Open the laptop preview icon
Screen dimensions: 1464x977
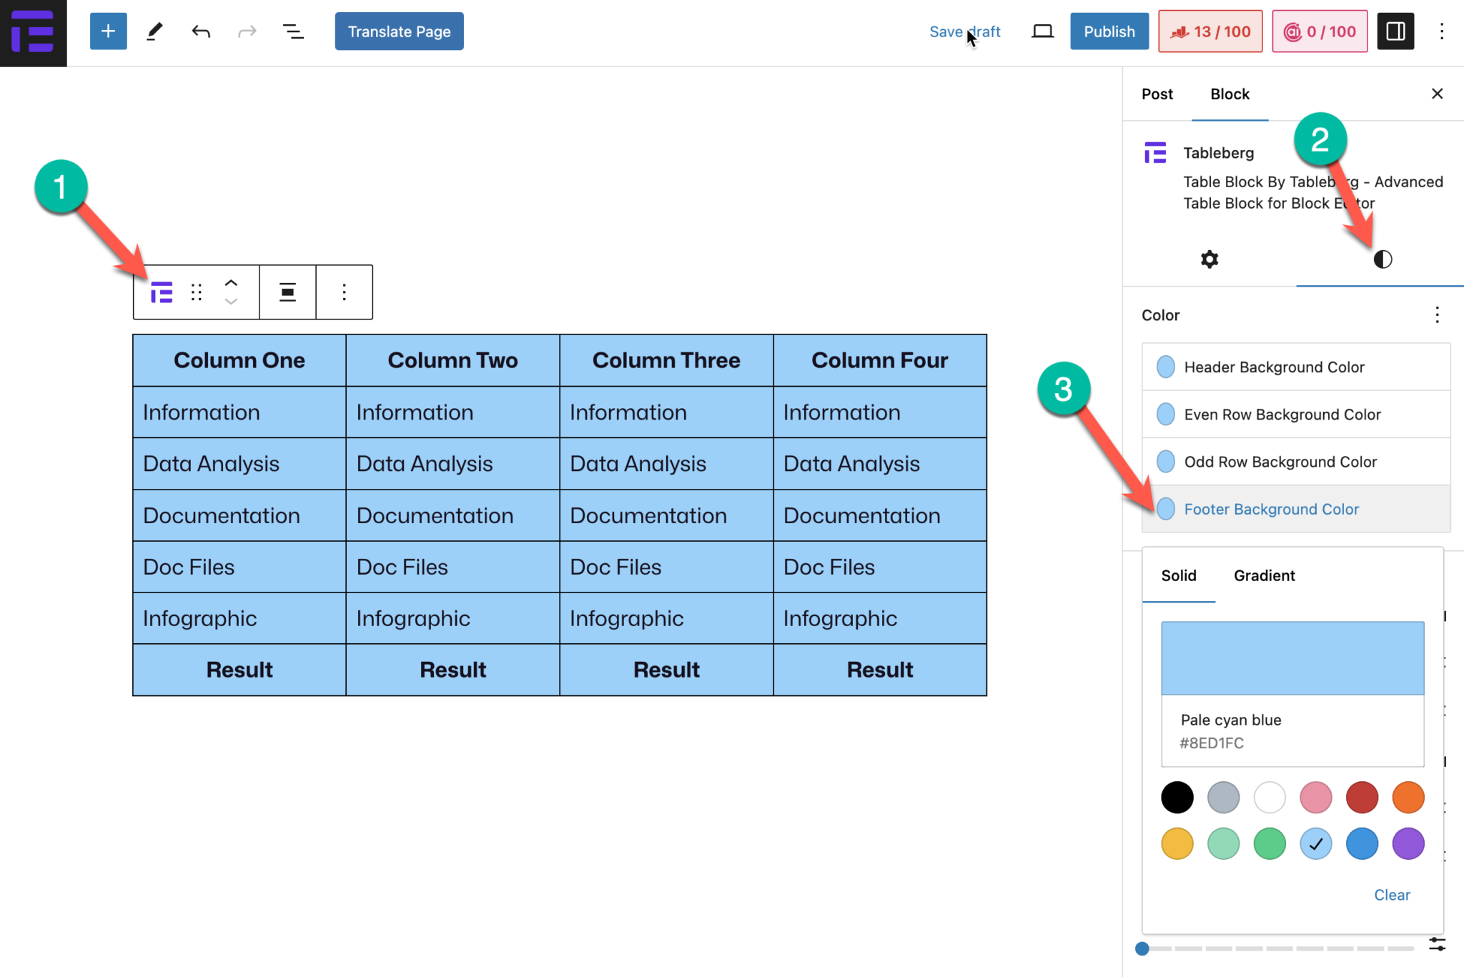(x=1042, y=31)
